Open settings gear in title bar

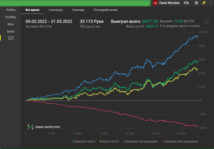[196, 3]
